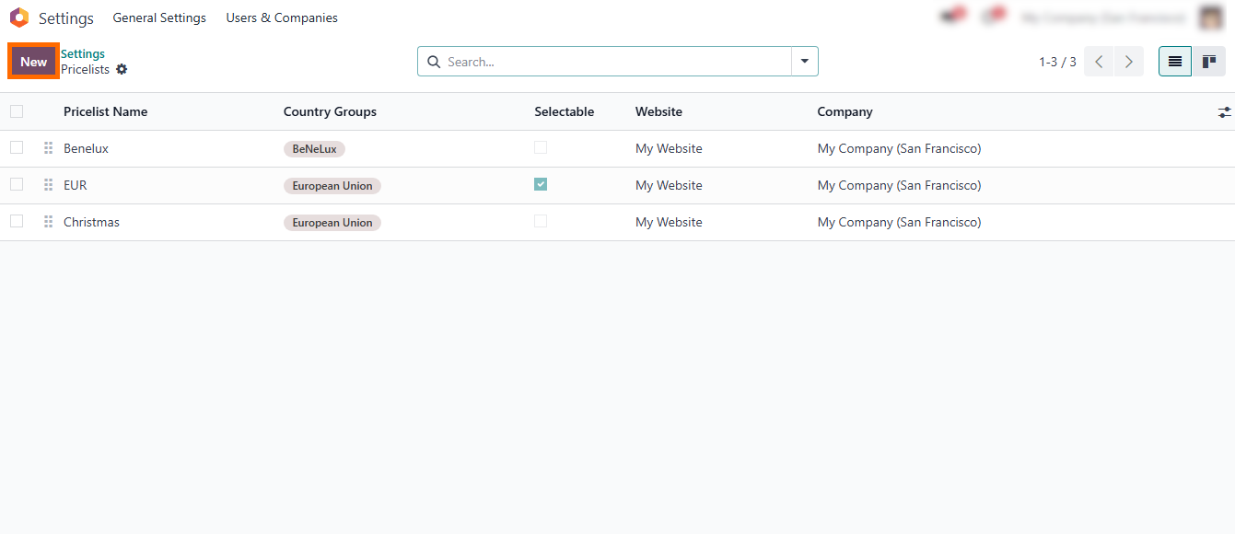Click company cell in Christmas row
This screenshot has height=534, width=1235.
[900, 222]
